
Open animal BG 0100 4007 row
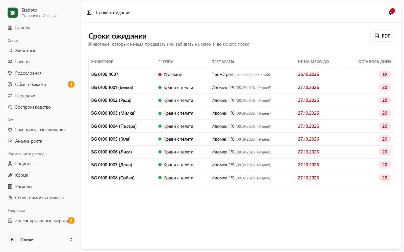click(241, 74)
